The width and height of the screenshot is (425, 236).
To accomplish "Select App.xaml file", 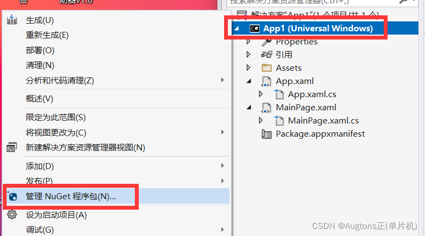I will click(295, 81).
